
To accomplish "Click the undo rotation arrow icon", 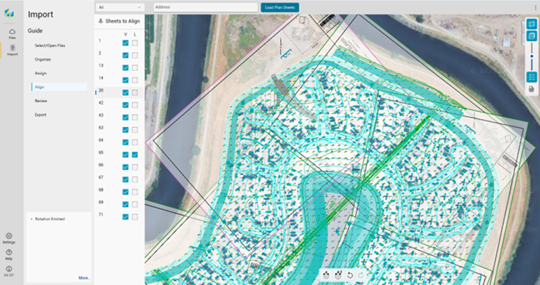I will 350,275.
